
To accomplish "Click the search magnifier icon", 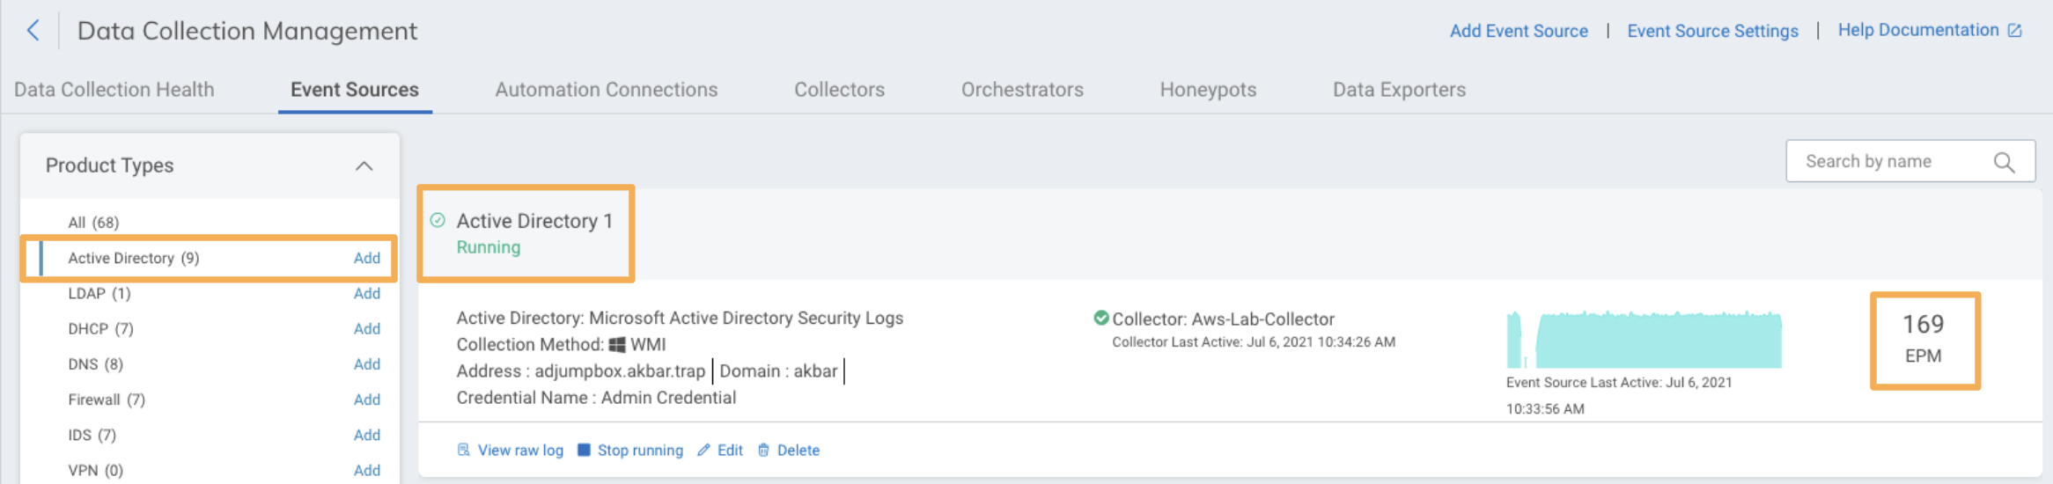I will coord(2004,162).
